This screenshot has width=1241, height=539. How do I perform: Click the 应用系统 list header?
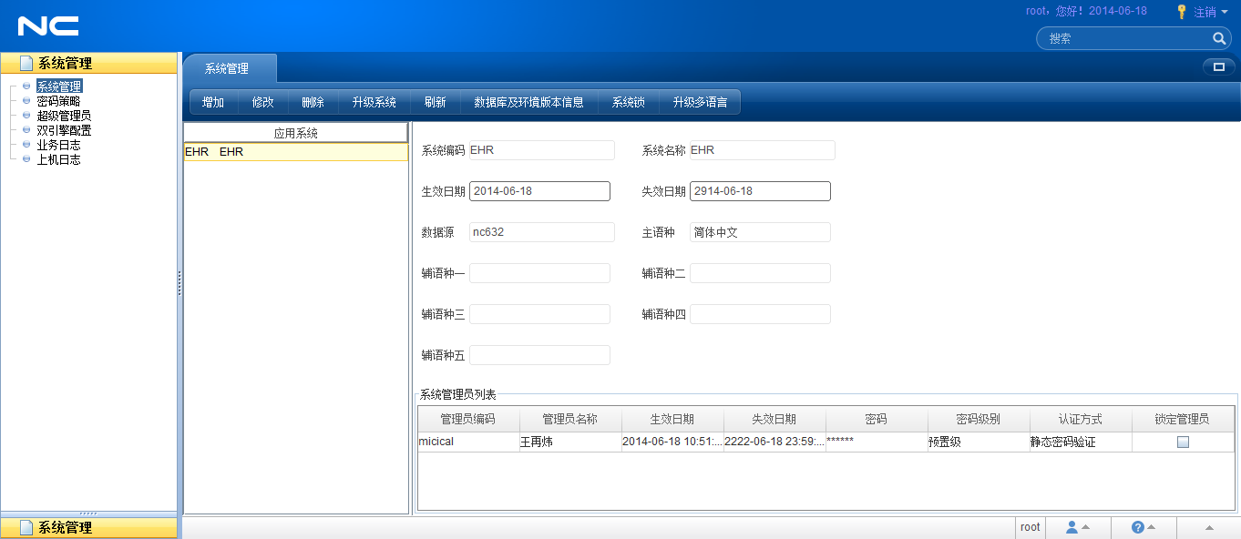pos(296,133)
